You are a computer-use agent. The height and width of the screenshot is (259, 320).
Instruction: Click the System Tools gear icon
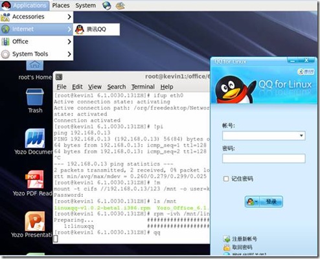pyautogui.click(x=5, y=54)
